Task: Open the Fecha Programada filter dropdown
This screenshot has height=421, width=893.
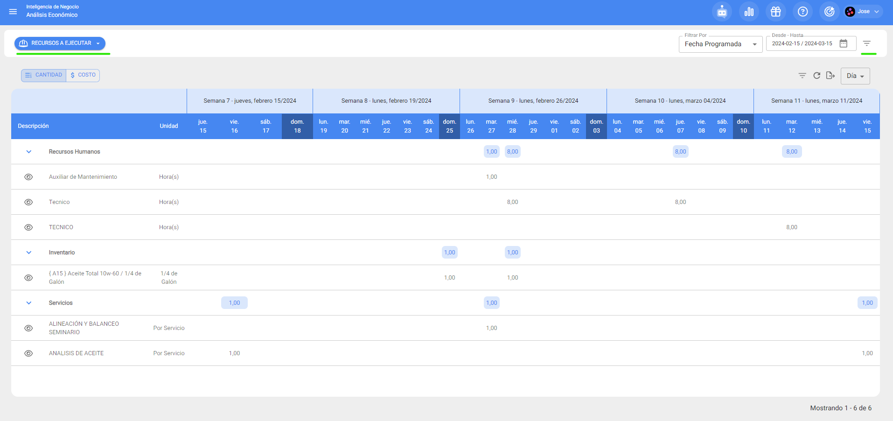Action: click(x=720, y=44)
